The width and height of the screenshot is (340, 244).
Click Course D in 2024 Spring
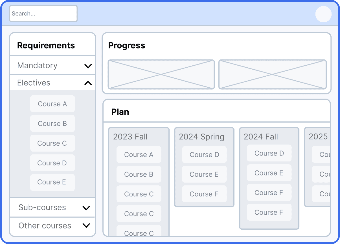[204, 154]
